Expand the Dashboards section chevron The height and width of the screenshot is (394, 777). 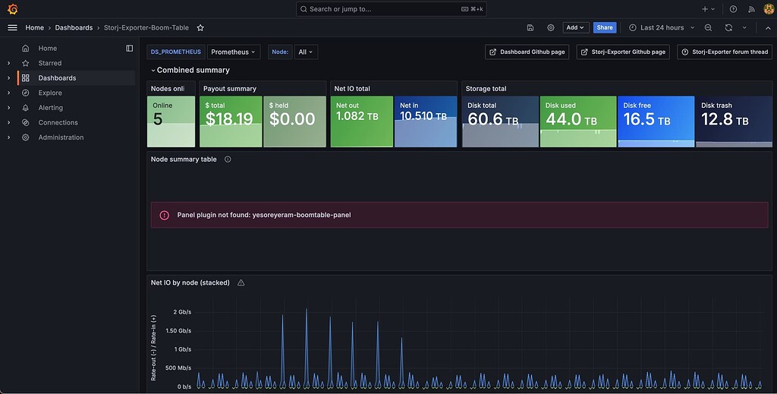[x=8, y=77]
